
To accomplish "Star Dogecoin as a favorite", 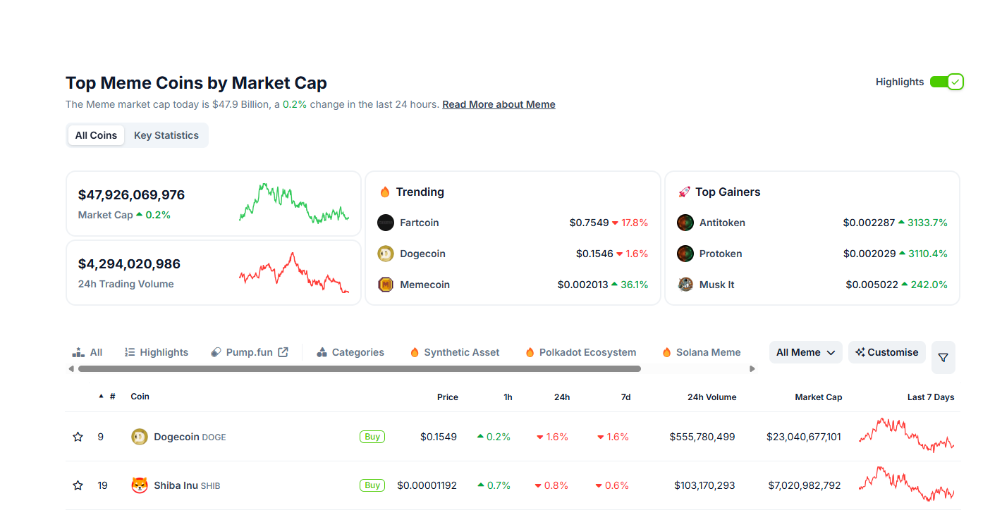I will pos(78,437).
